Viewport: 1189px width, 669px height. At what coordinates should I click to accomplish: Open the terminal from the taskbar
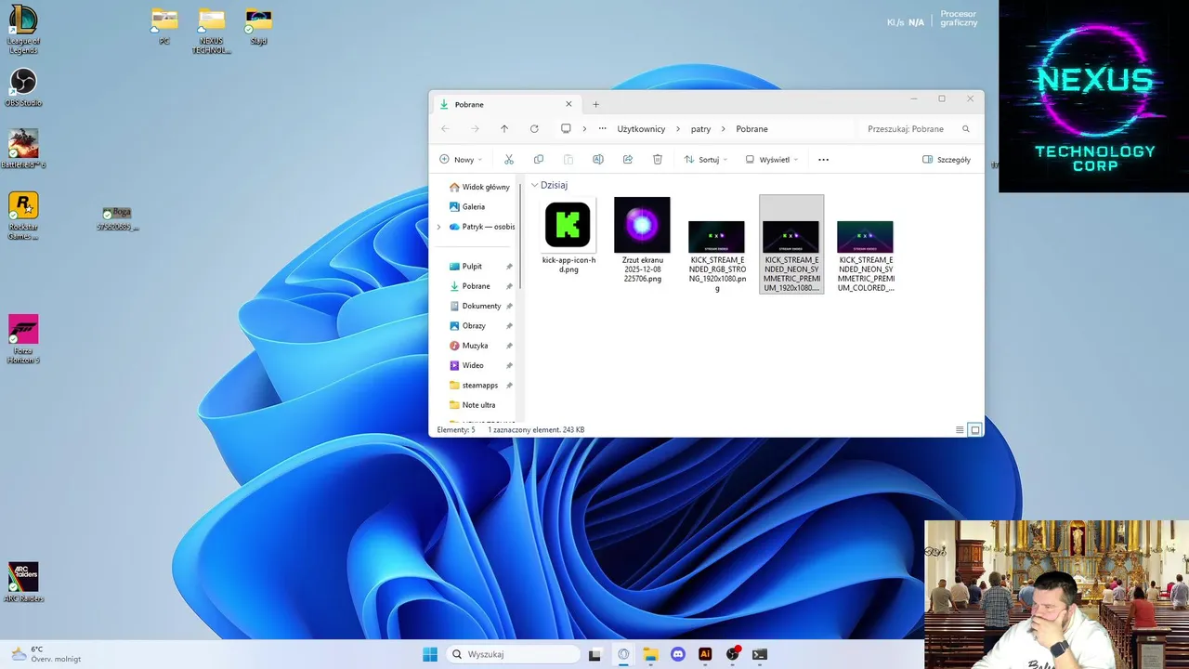pyautogui.click(x=760, y=654)
